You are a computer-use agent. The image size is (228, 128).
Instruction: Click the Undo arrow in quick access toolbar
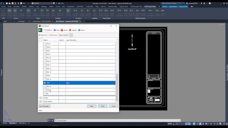click(x=24, y=3)
